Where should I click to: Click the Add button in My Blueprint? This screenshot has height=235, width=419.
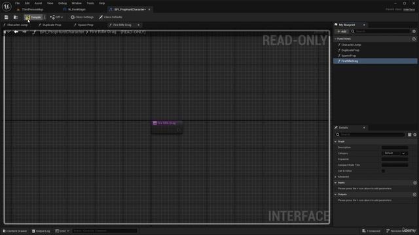[x=342, y=31]
